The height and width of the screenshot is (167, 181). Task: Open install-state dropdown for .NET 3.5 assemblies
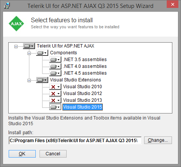(55, 60)
